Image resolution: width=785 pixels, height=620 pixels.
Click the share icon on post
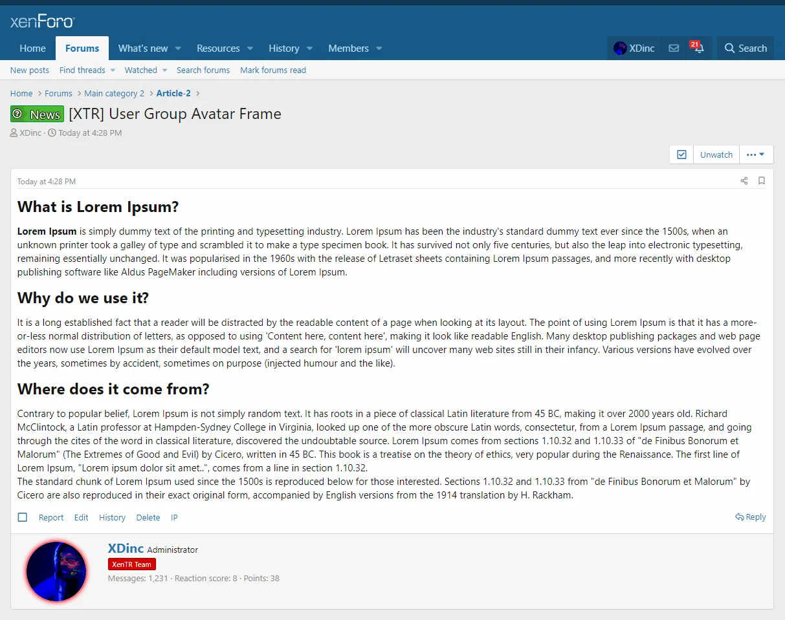pos(744,181)
